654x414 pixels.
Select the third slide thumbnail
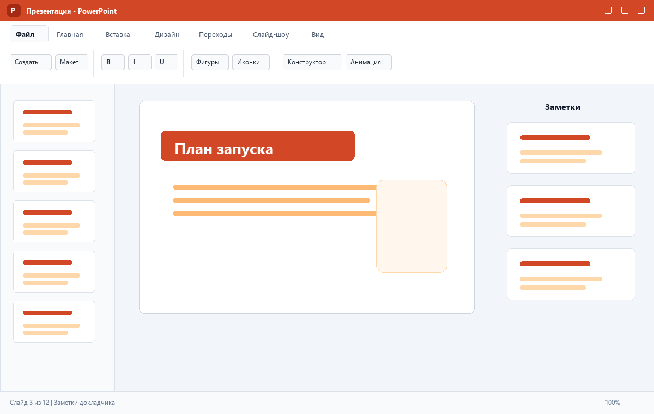click(x=54, y=221)
